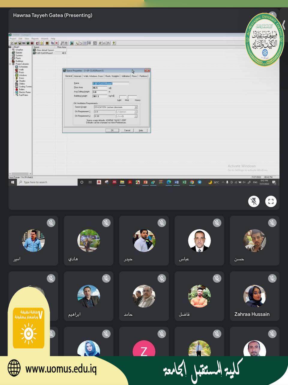This screenshot has width=288, height=385.
Task: Click Google Chrome icon in taskbar
Action: pyautogui.click(x=192, y=182)
